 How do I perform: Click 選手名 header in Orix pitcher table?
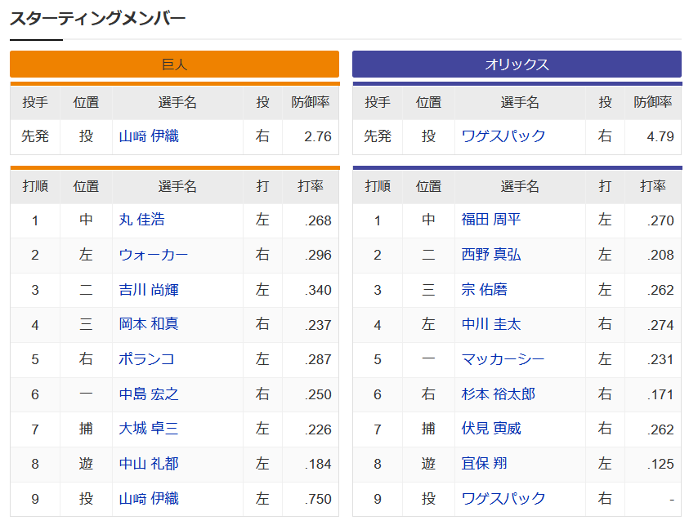[520, 102]
